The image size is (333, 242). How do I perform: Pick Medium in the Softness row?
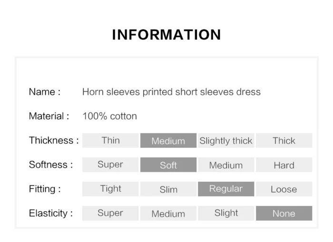226,165
